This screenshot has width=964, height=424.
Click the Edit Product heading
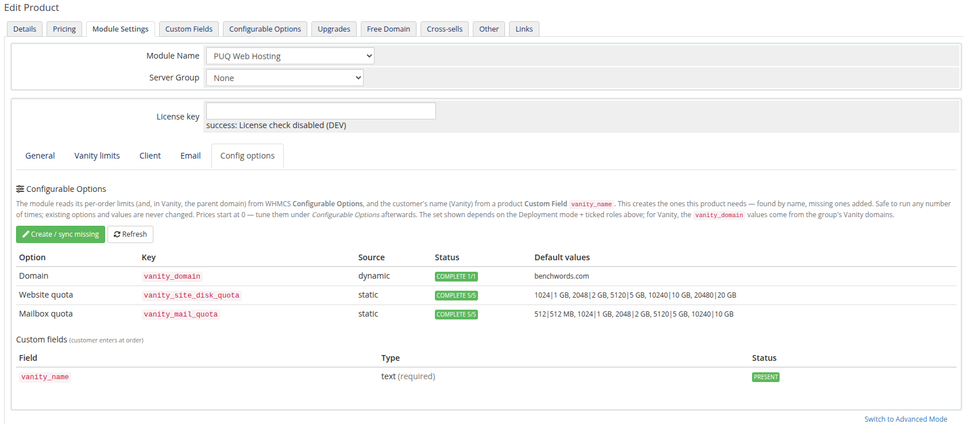point(32,7)
